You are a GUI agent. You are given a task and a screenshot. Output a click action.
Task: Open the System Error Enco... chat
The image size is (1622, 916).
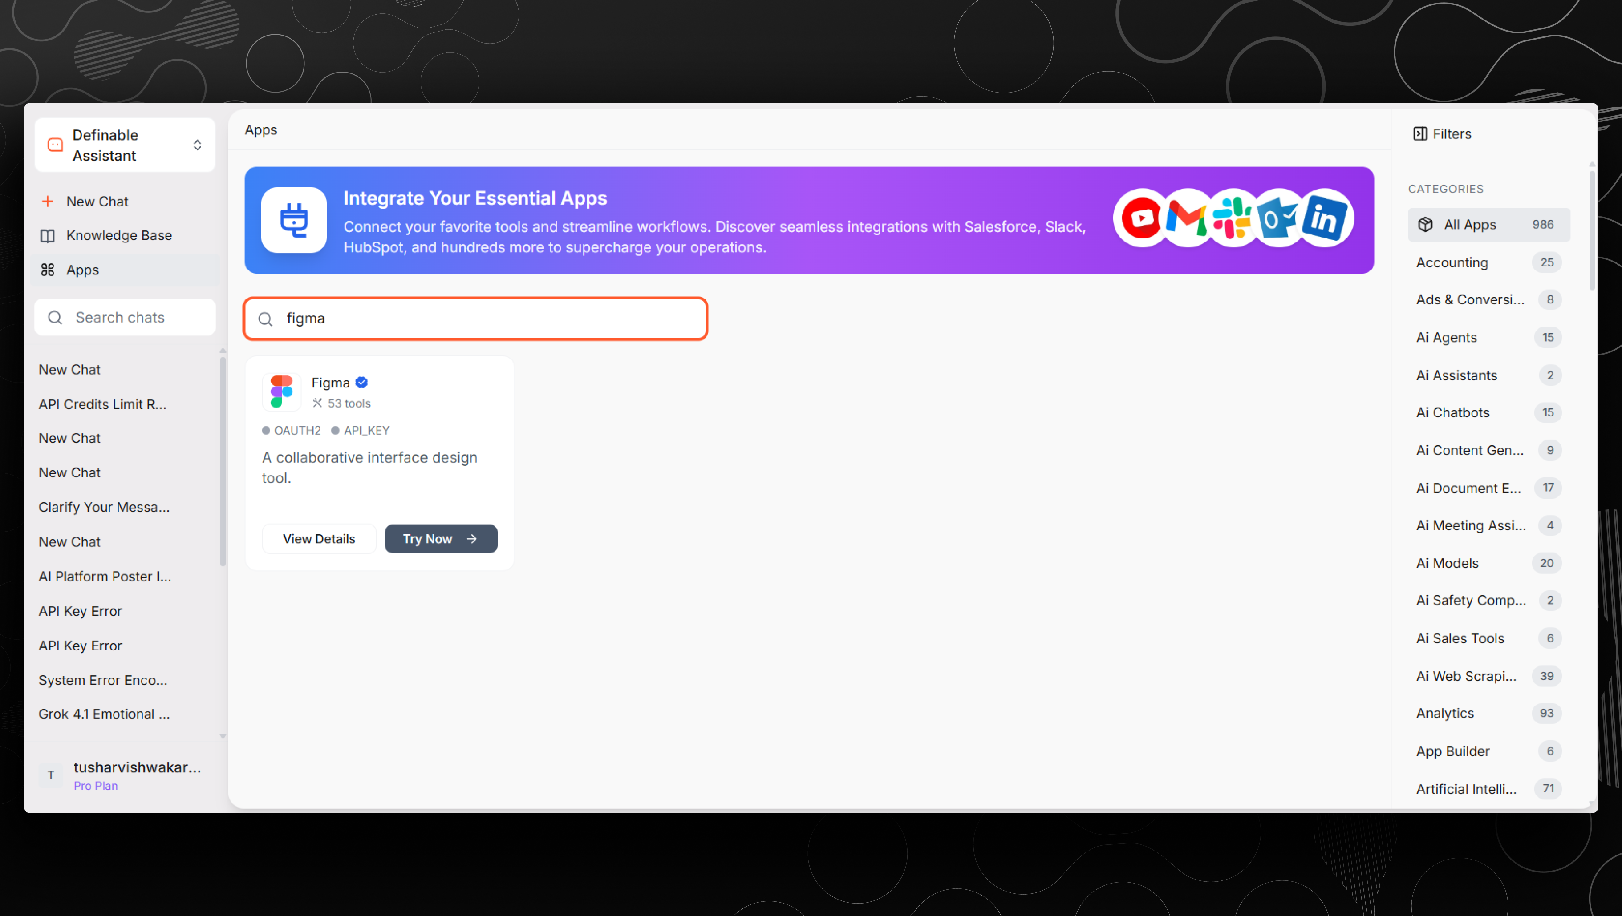coord(103,680)
